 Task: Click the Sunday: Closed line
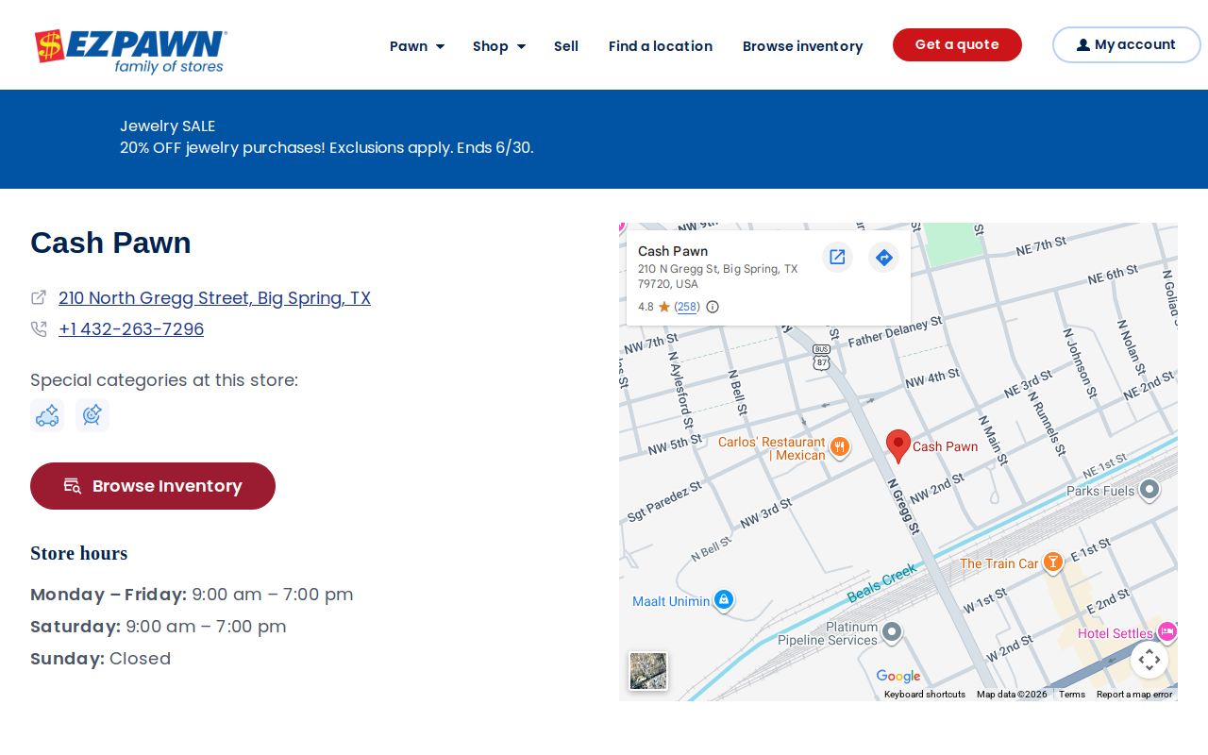pyautogui.click(x=100, y=659)
